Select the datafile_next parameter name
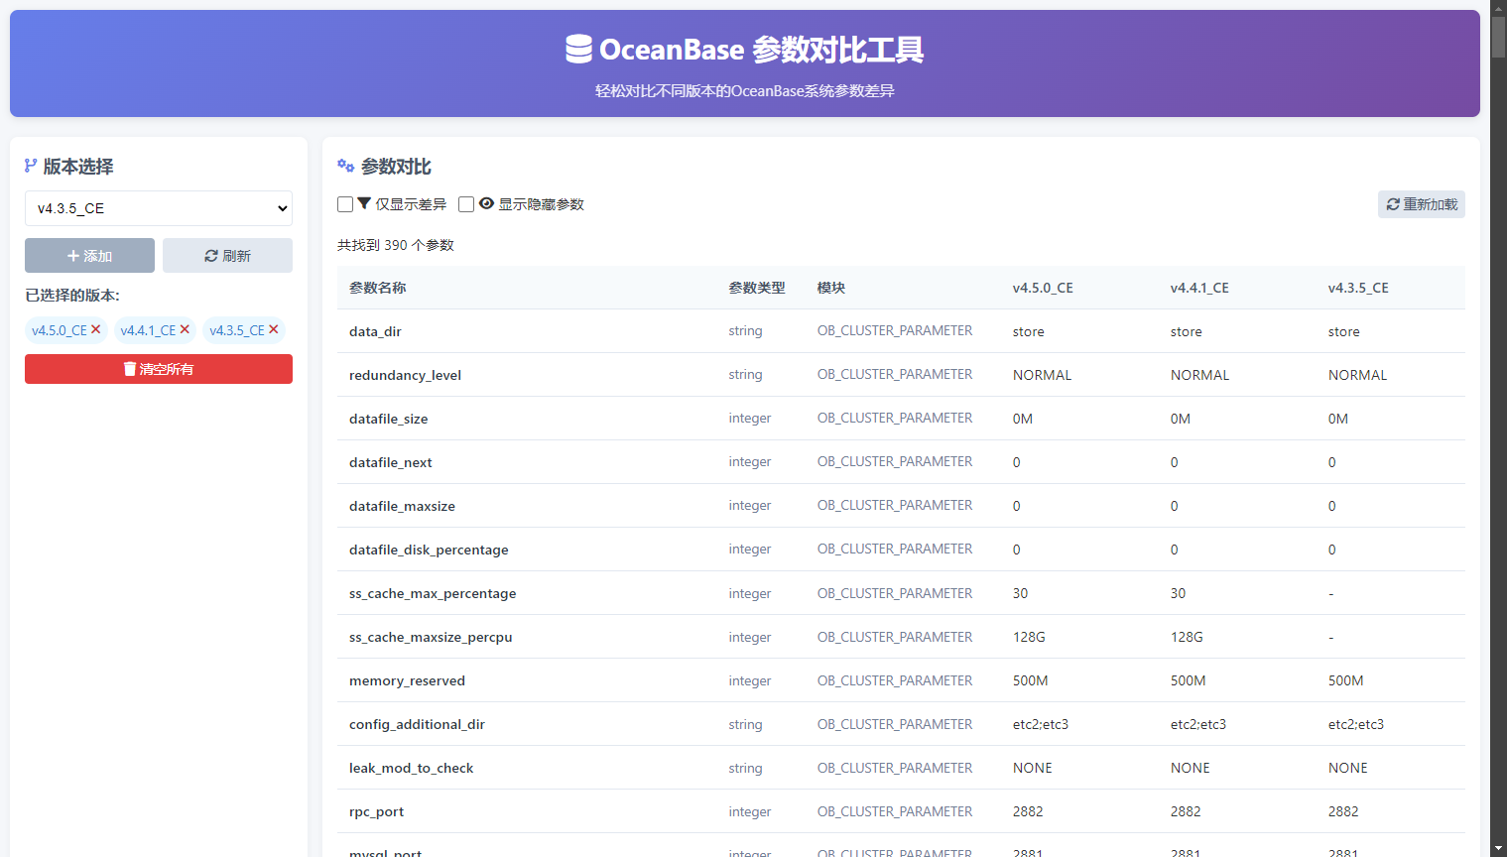Image resolution: width=1507 pixels, height=857 pixels. (391, 462)
